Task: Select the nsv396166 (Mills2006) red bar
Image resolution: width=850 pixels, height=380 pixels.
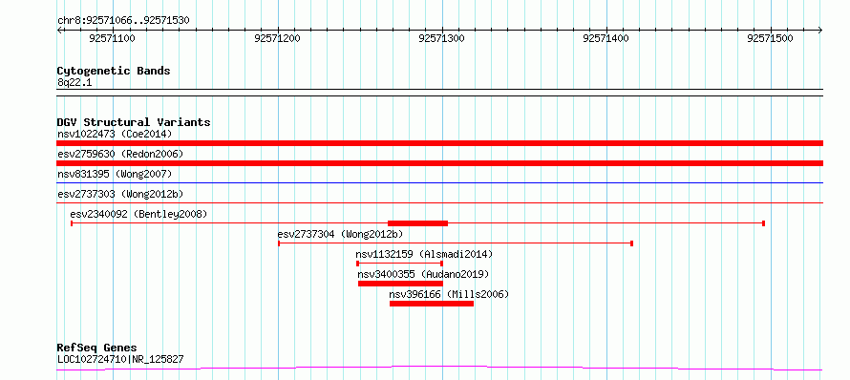Action: pos(432,304)
